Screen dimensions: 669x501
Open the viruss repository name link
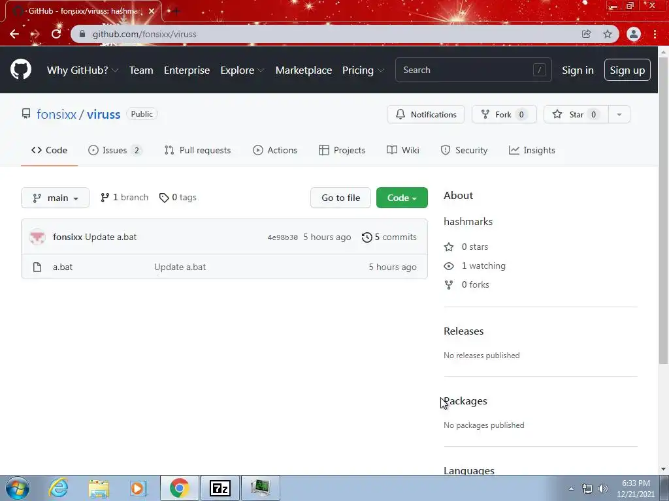click(x=104, y=114)
